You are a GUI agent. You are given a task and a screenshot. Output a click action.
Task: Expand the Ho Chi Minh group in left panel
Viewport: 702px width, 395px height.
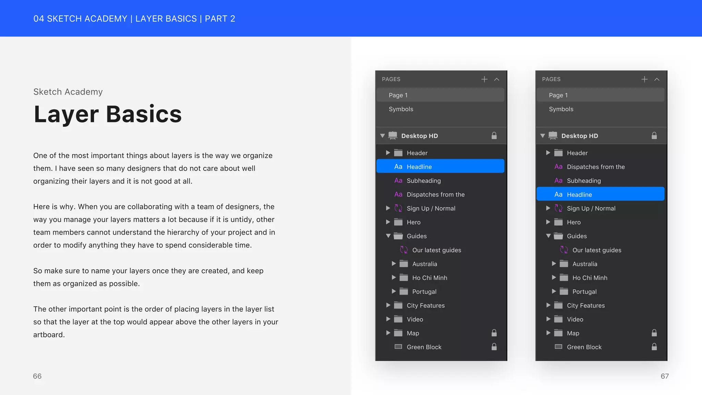(394, 278)
